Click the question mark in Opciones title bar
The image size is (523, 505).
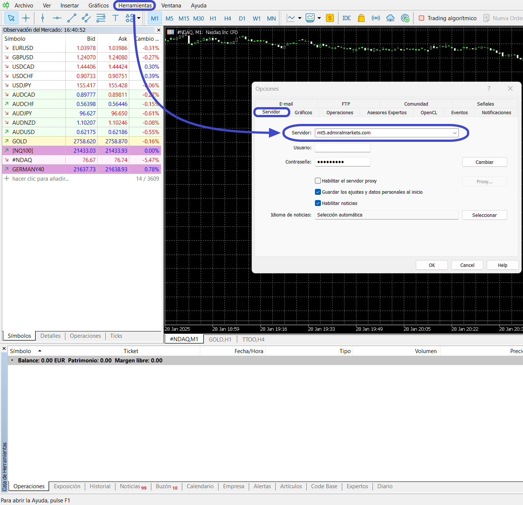tap(489, 88)
